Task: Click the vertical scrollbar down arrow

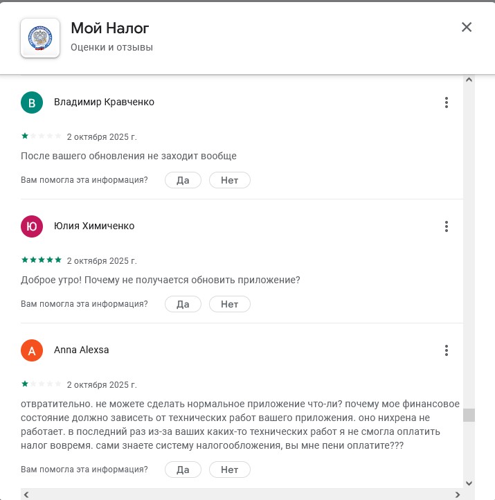Action: pyautogui.click(x=469, y=483)
